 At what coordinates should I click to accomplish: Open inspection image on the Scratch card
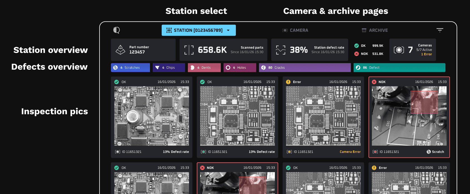click(409, 116)
